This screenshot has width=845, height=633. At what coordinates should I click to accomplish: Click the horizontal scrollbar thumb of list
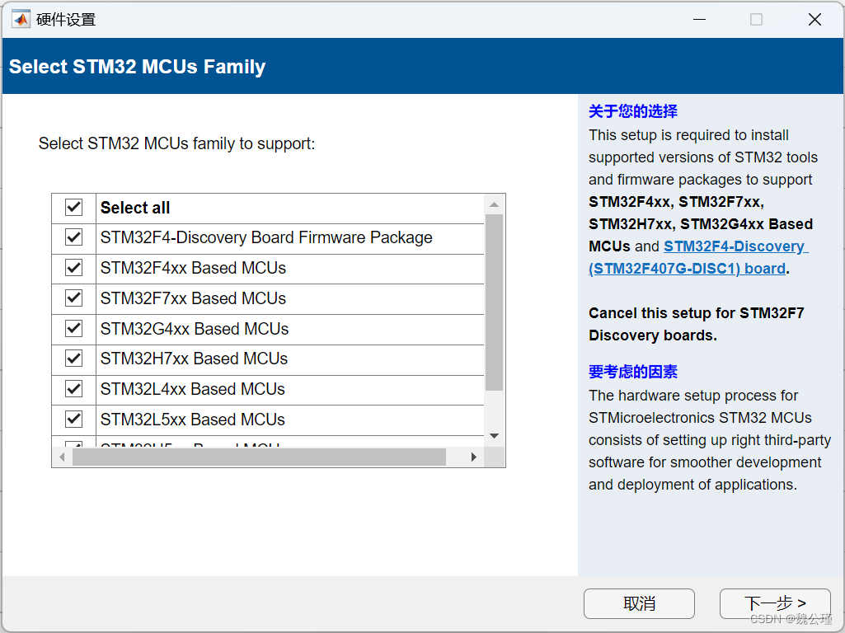pyautogui.click(x=259, y=457)
